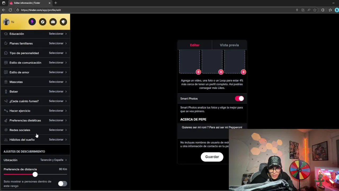Click the Mascotas paw icon
The image size is (339, 191).
6,82
